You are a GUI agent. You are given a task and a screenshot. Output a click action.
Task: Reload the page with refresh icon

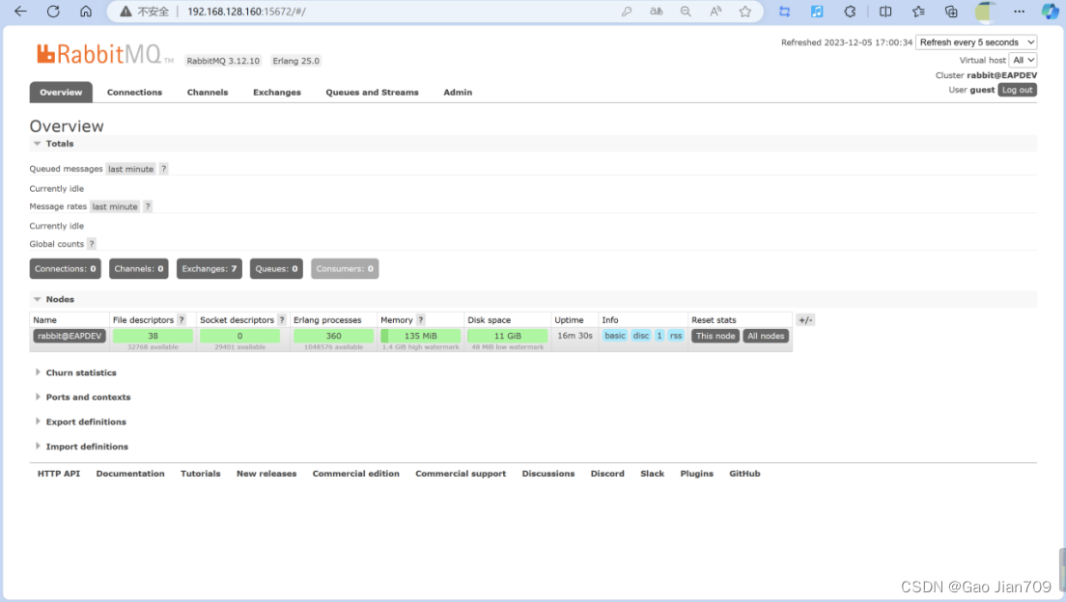pyautogui.click(x=53, y=11)
